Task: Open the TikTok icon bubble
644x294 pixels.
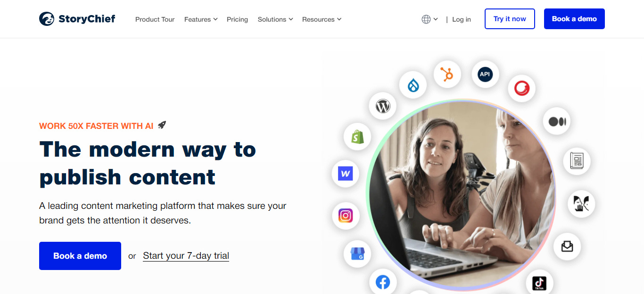Action: click(539, 283)
